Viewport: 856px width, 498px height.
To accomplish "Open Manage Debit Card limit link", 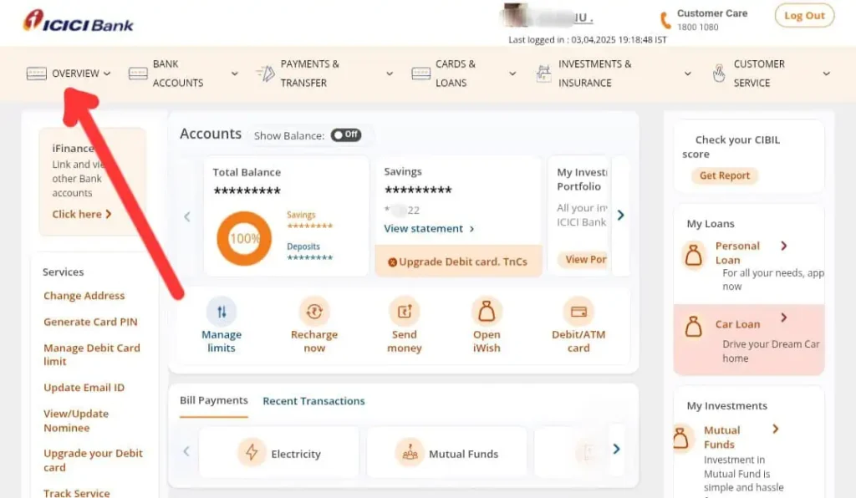I will pyautogui.click(x=92, y=354).
